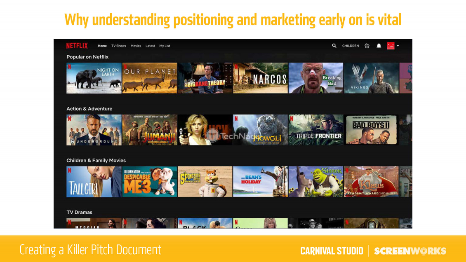Expand the profile dropdown arrow
The width and height of the screenshot is (466, 262).
pyautogui.click(x=398, y=46)
